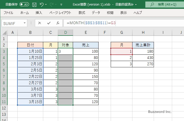The image size is (184, 121).
Task: Confirm formula with the checkmark icon
Action: [49, 23]
